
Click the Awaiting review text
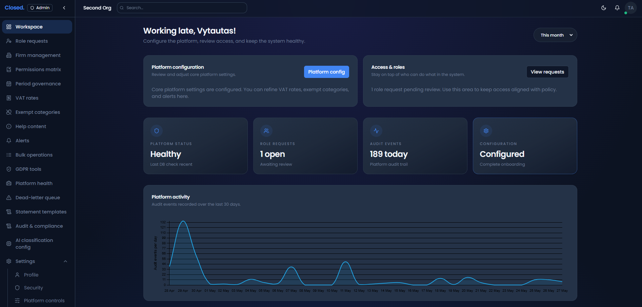(x=276, y=164)
